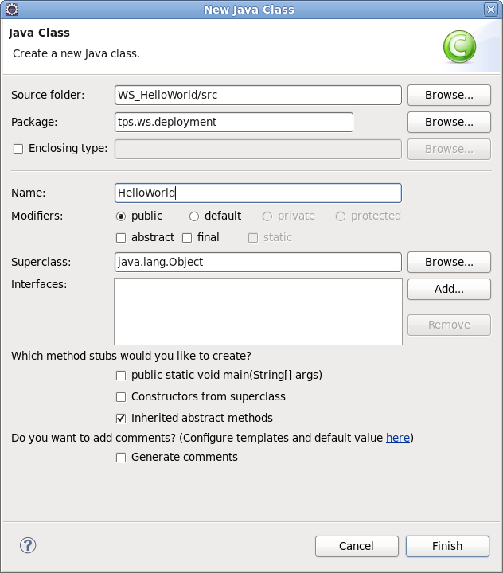Browse for the Superclass

tap(449, 262)
